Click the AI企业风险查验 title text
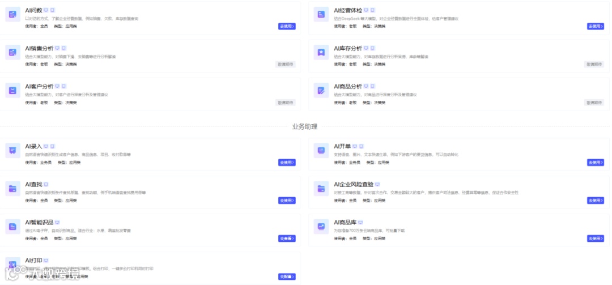 [x=354, y=184]
